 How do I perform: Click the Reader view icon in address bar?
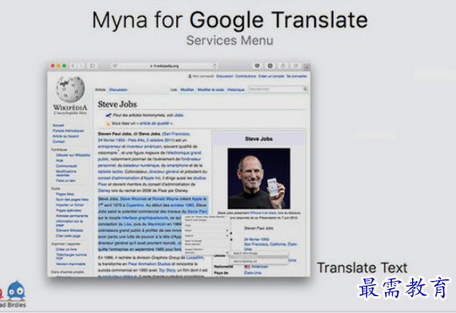115,66
